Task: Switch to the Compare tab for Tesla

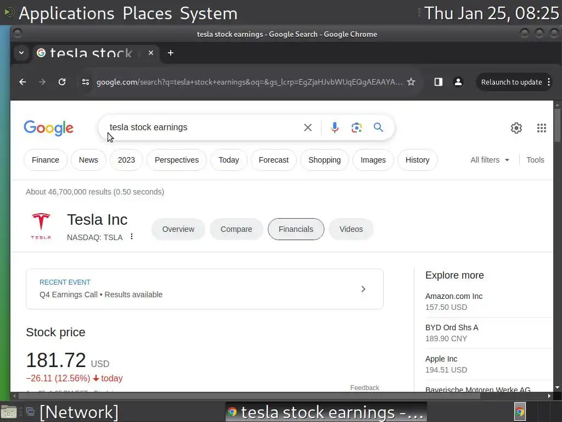Action: [x=236, y=229]
